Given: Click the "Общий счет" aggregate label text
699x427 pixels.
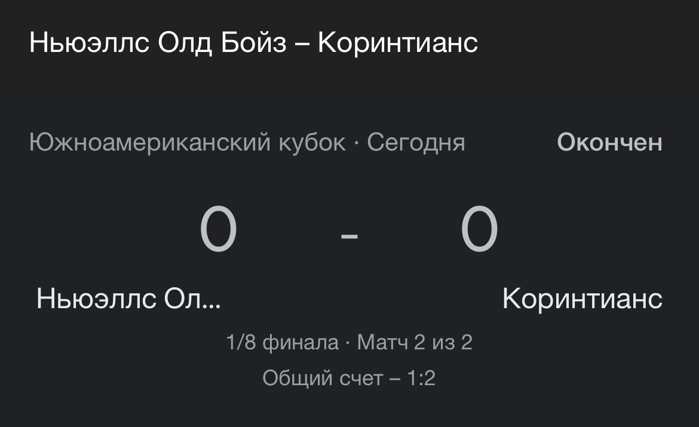Looking at the screenshot, I should pyautogui.click(x=323, y=378).
